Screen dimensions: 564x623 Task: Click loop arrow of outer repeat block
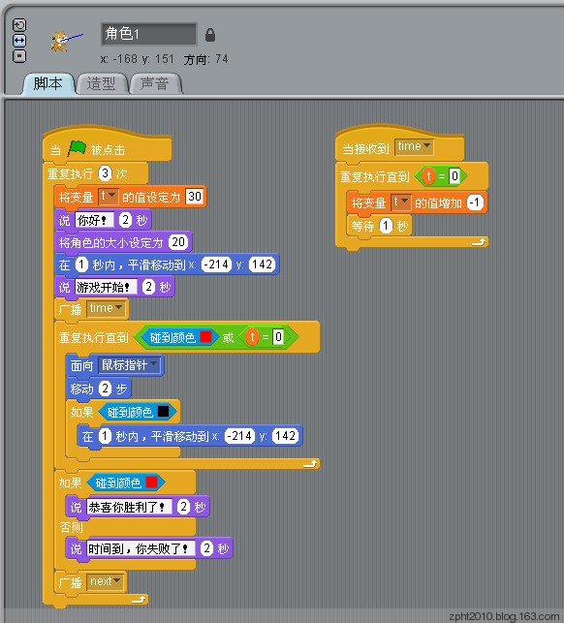138,599
